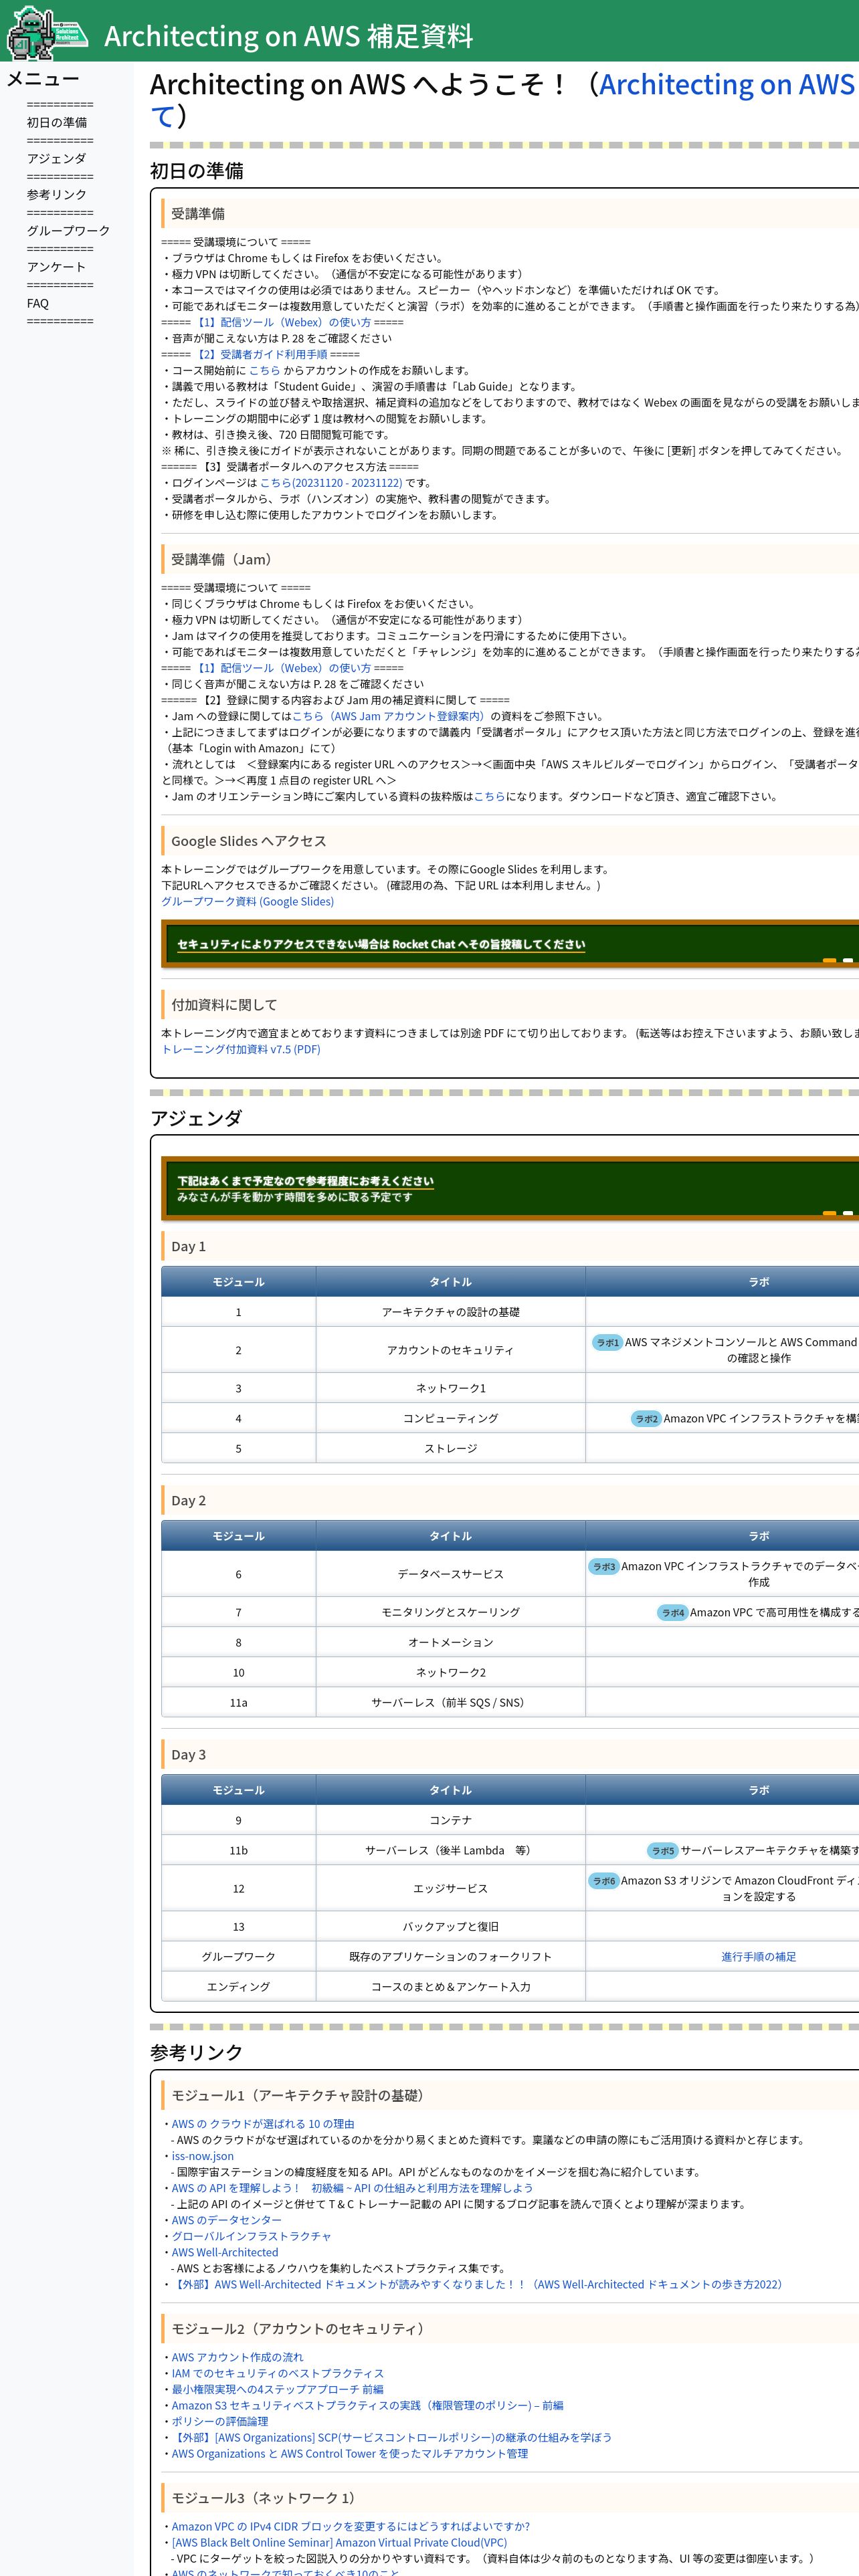Image resolution: width=859 pixels, height=2576 pixels.
Task: Click the ラボ5 lab badge
Action: coord(662,1850)
